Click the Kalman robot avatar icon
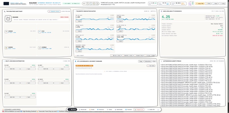The image size is (229, 113). [x=8, y=19]
